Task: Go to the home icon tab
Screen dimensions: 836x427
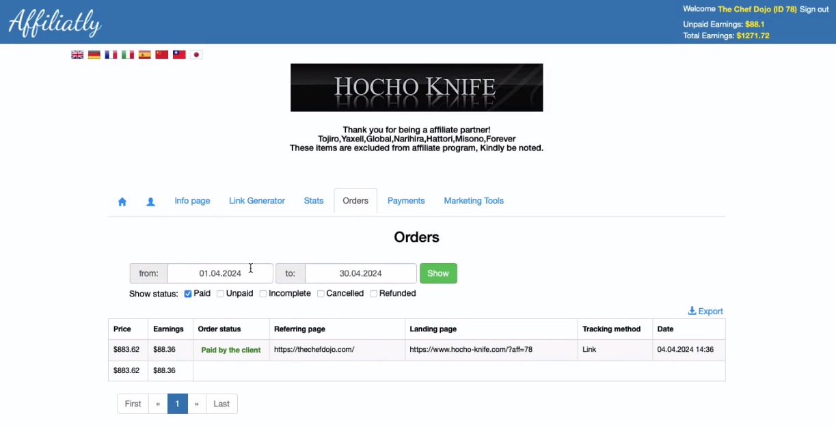Action: tap(122, 202)
